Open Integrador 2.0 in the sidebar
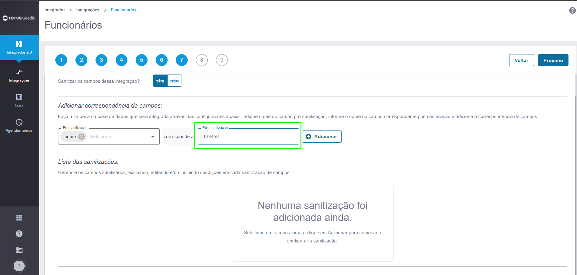 [x=19, y=48]
